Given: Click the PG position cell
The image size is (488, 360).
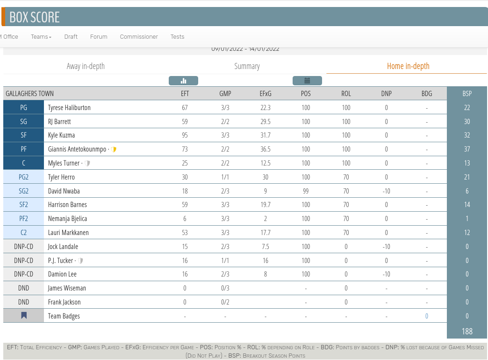Looking at the screenshot, I should pos(24,108).
